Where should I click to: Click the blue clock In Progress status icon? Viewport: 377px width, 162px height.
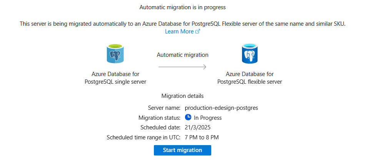[x=188, y=117]
